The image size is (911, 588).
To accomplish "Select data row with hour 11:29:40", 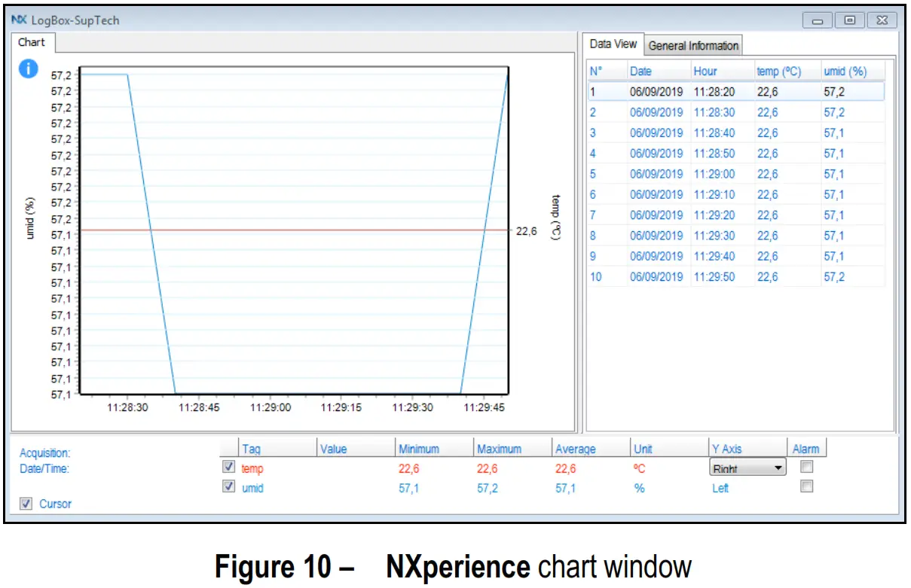I will tap(735, 256).
